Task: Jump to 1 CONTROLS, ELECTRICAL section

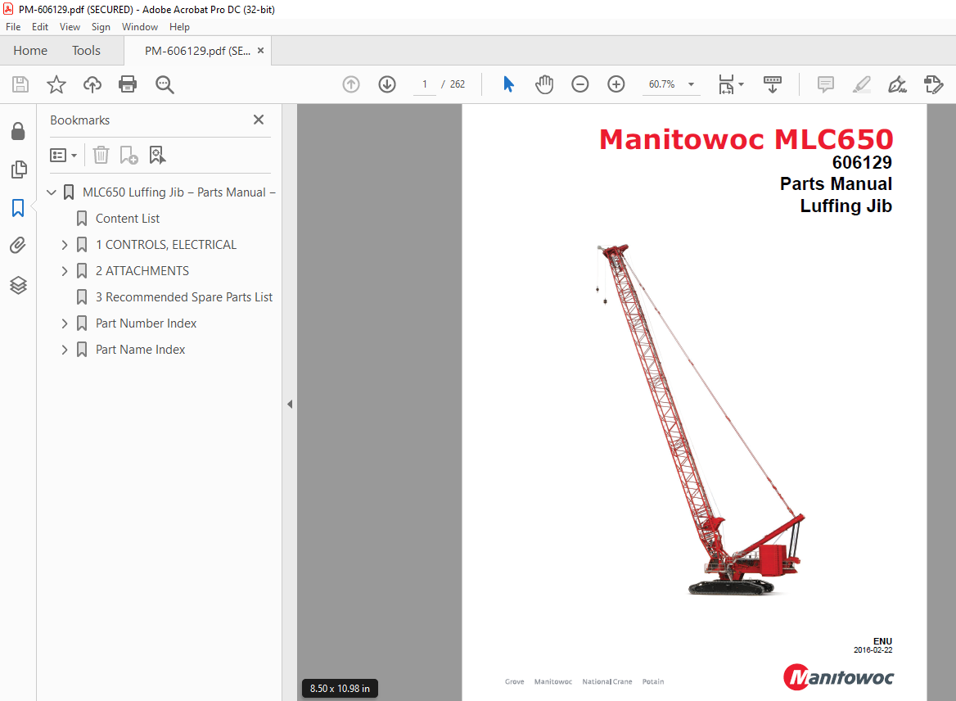Action: pyautogui.click(x=166, y=245)
